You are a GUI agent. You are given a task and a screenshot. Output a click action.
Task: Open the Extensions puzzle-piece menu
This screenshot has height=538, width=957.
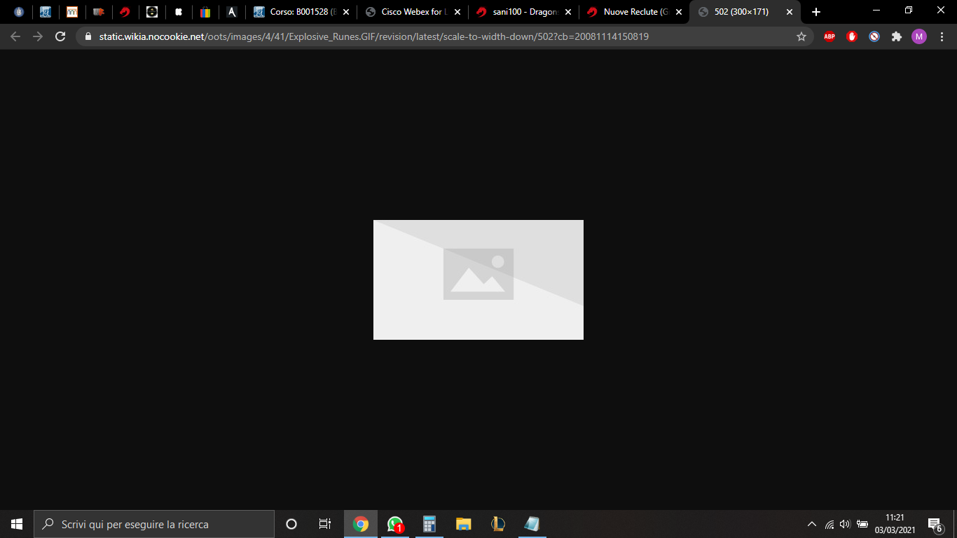(x=897, y=36)
